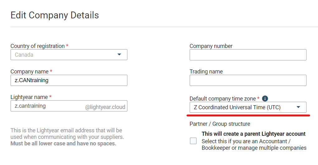Click the time zone info icon
This screenshot has width=318, height=165.
click(x=265, y=98)
